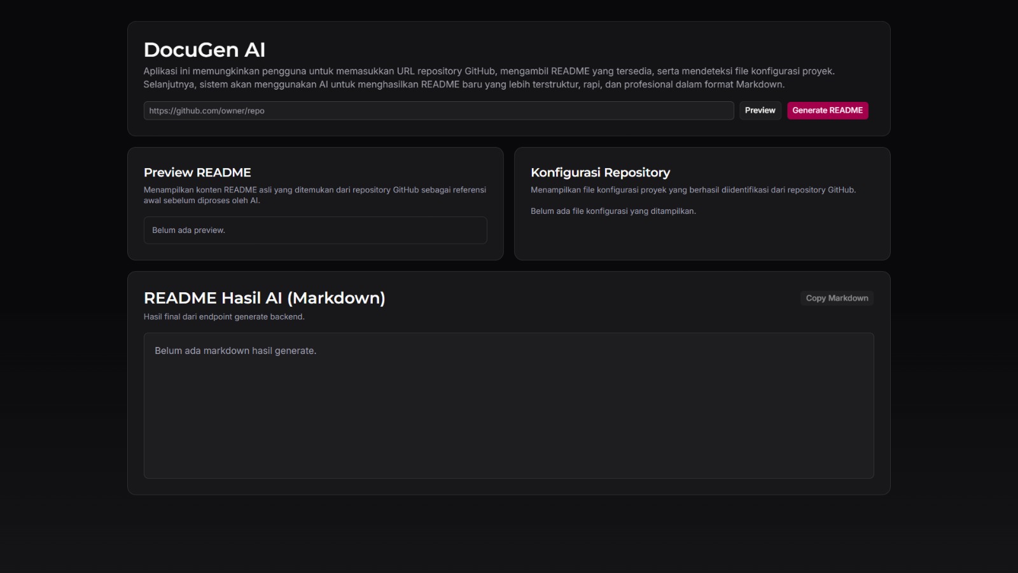Click the DocuGen AI title
This screenshot has height=573, width=1018.
pyautogui.click(x=204, y=50)
